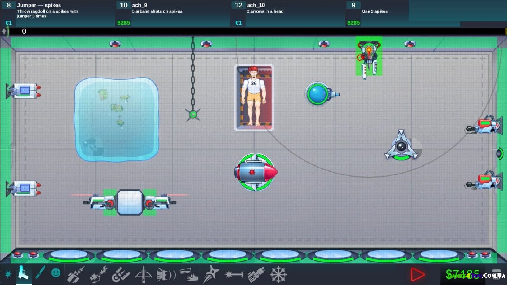
Task: Click the spiked mace on chain
Action: 193,114
